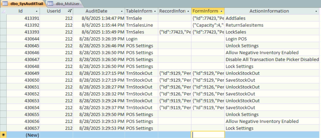Expand the ActionInformation column dropdown arrow

tap(316, 11)
